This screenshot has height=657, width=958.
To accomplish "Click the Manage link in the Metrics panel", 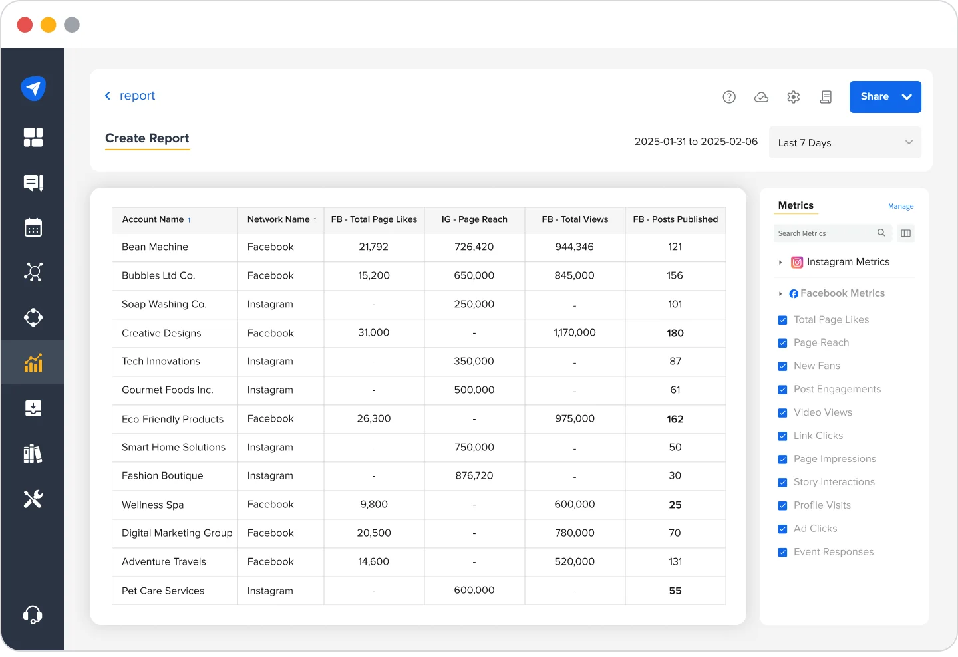I will coord(901,206).
